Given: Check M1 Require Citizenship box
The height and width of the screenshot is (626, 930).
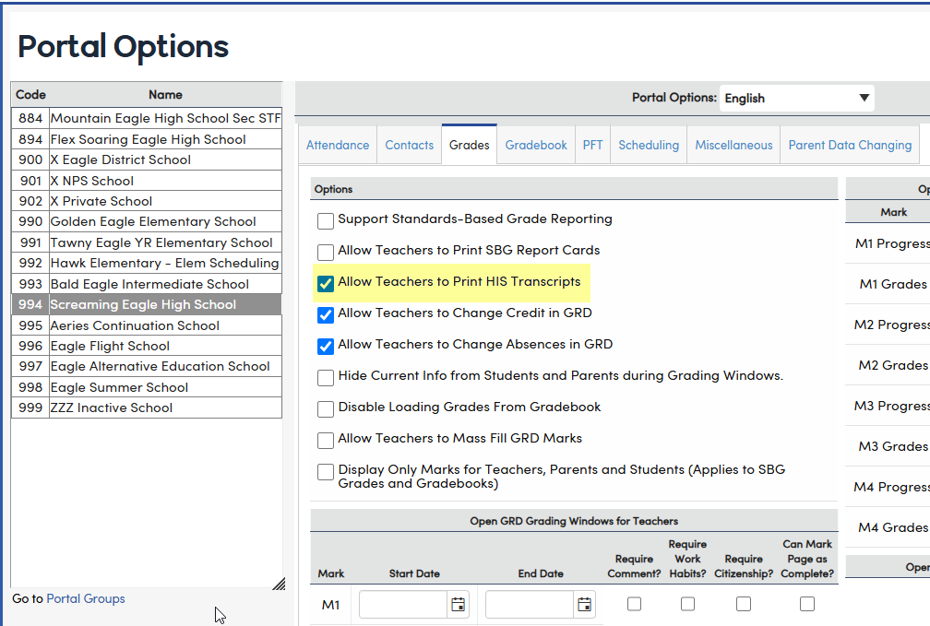Looking at the screenshot, I should (744, 604).
